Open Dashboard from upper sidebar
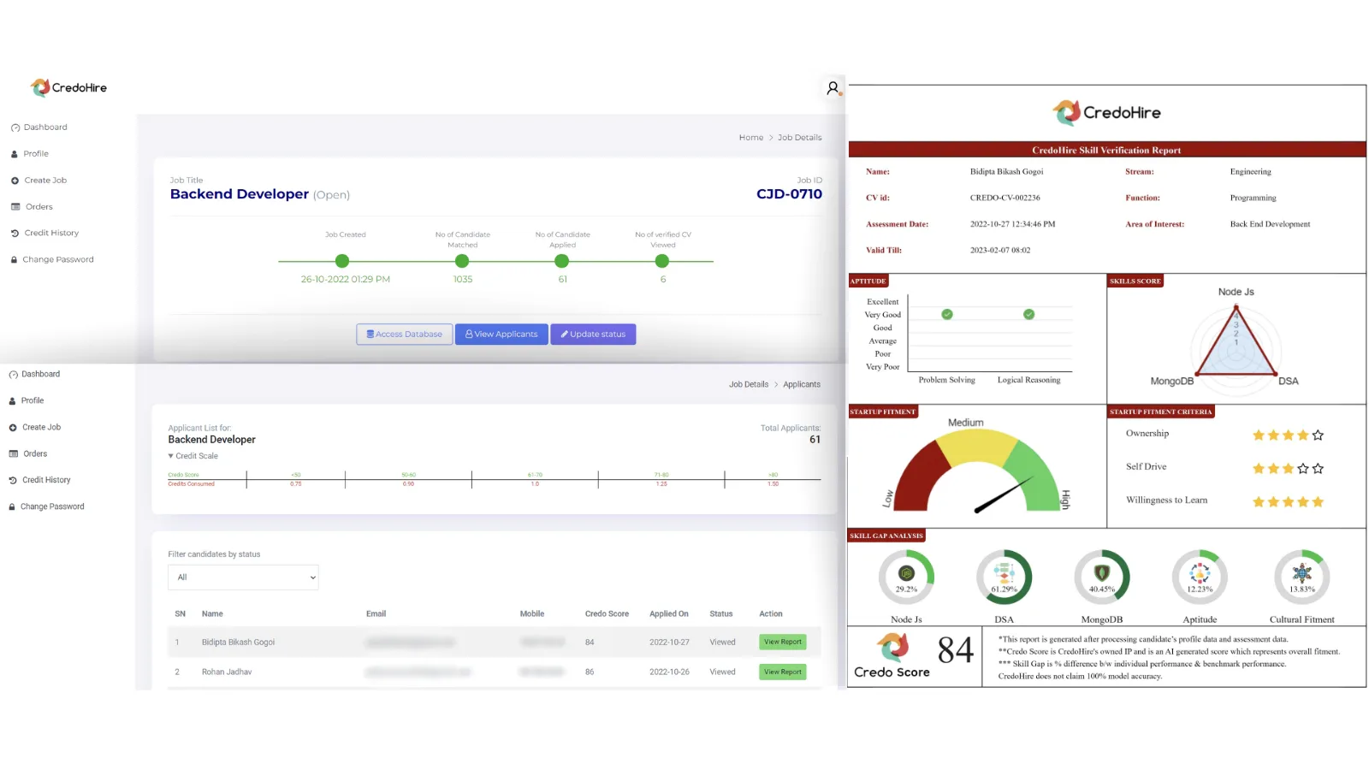This screenshot has height=770, width=1369. coord(39,127)
